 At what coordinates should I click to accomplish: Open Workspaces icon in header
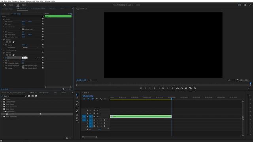coord(240,5)
